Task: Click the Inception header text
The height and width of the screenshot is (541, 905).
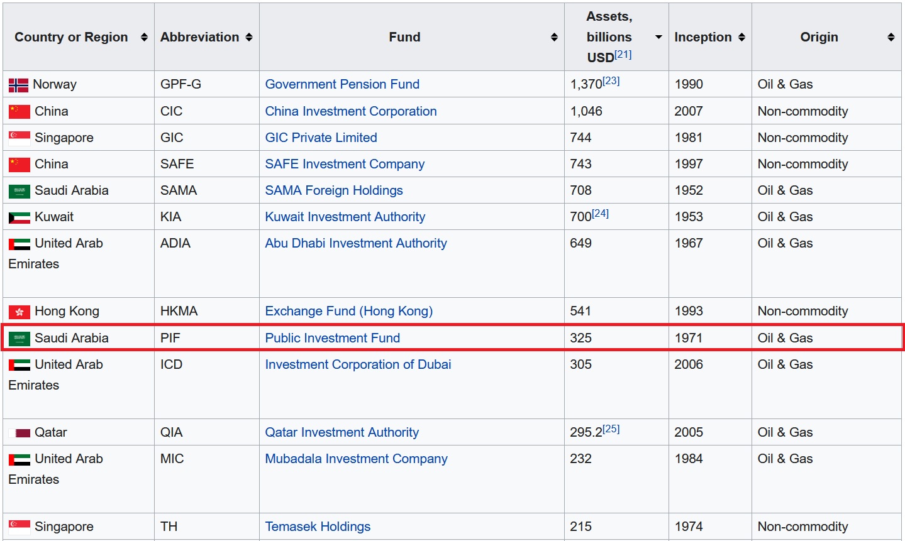Action: (703, 37)
